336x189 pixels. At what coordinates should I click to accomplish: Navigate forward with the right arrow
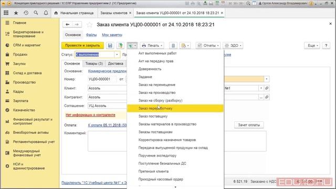pos(77,25)
